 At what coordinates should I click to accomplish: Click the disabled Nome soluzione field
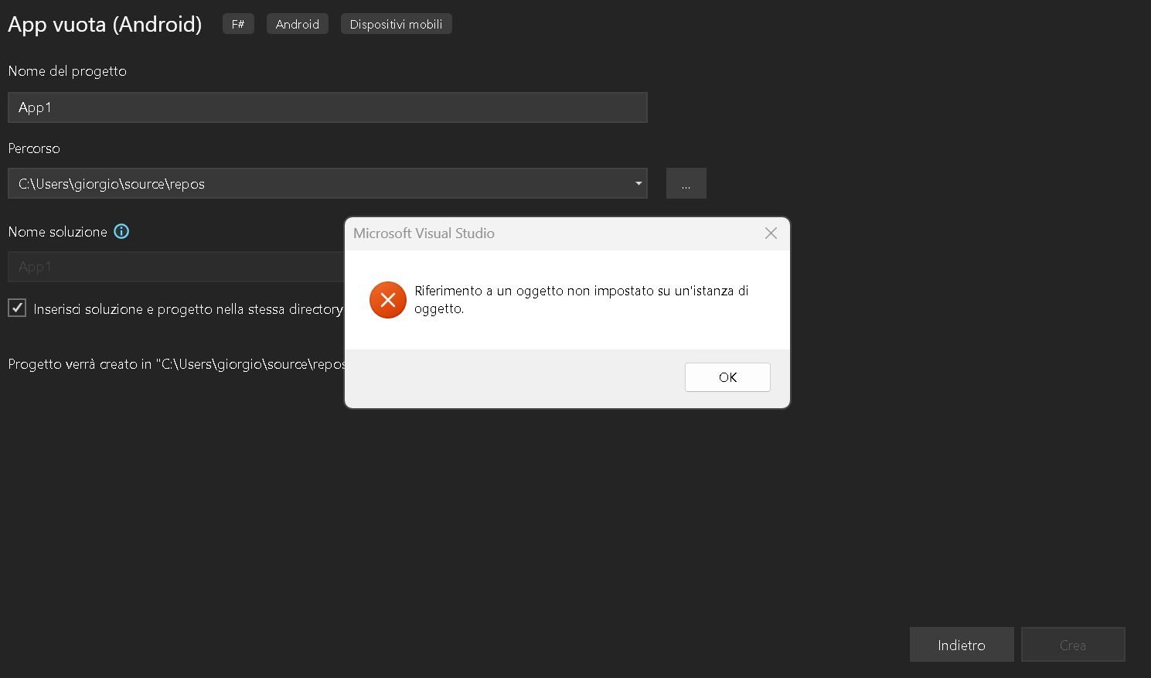(x=176, y=267)
